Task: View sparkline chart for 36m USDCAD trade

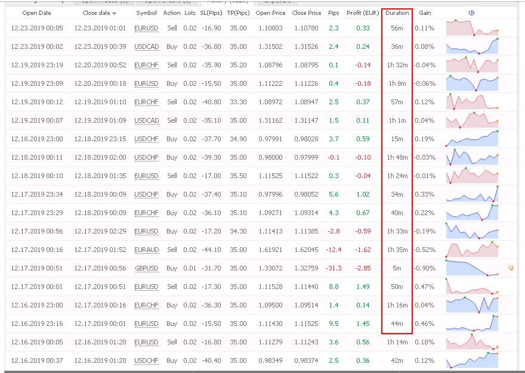Action: (472, 46)
